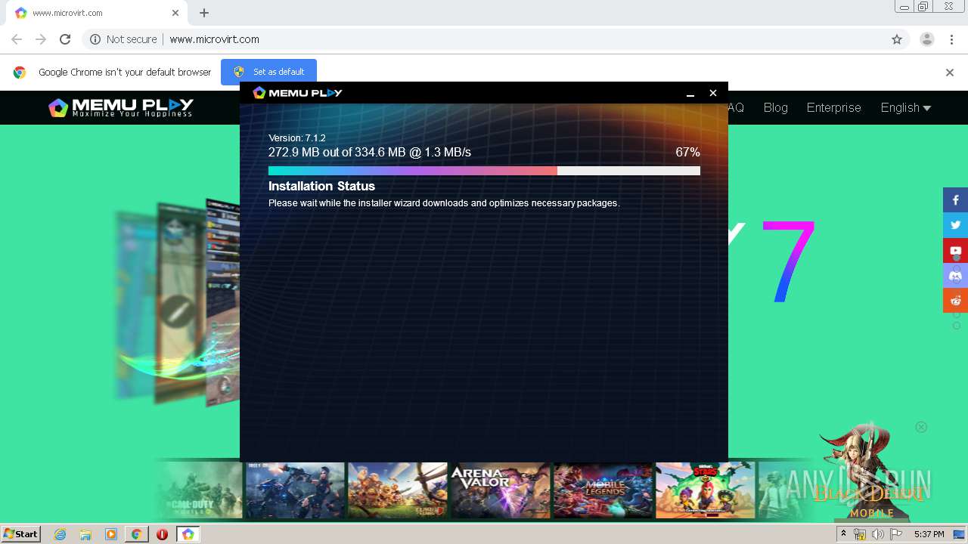Open the YouTube side button
Viewport: 968px width, 544px height.
(x=955, y=250)
